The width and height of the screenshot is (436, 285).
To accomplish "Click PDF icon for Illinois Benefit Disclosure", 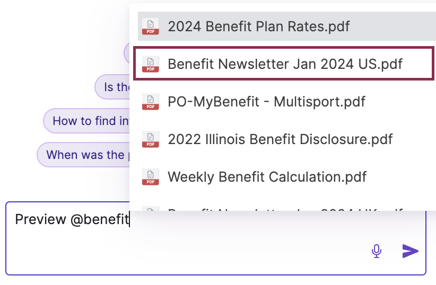I will 151,139.
